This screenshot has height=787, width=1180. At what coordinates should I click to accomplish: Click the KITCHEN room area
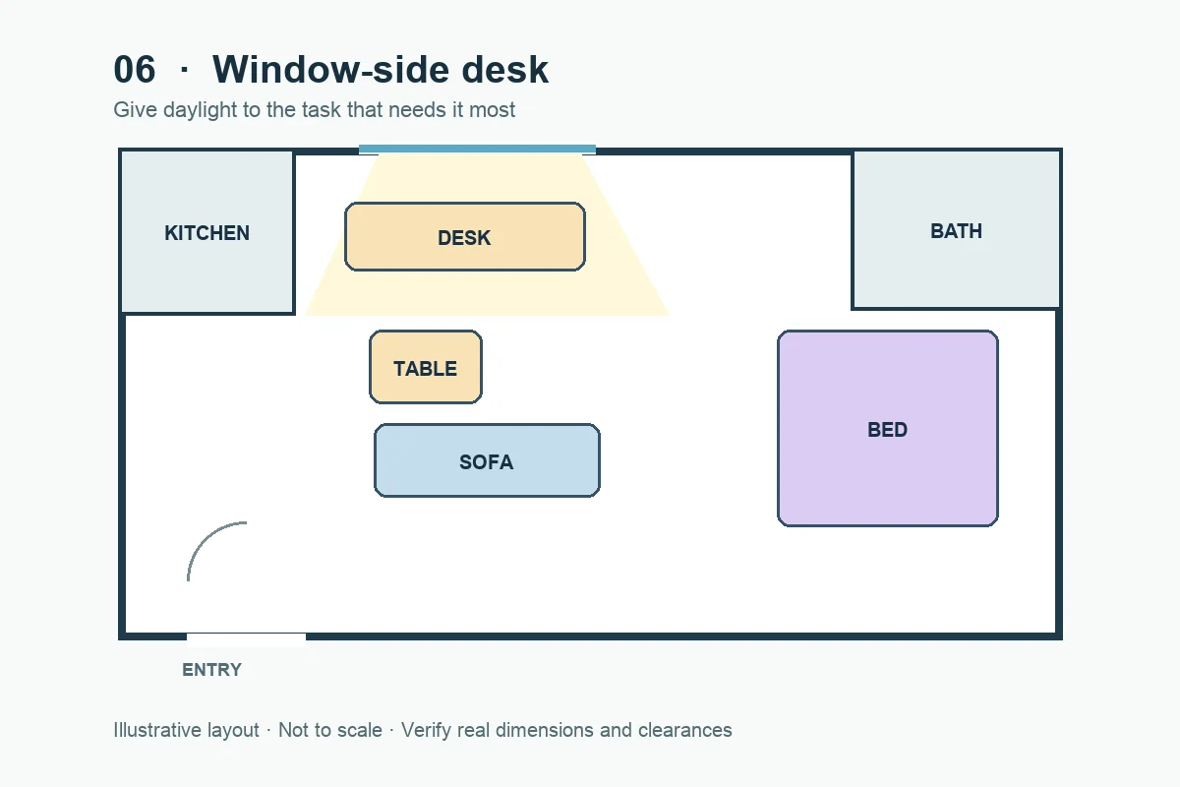click(207, 232)
